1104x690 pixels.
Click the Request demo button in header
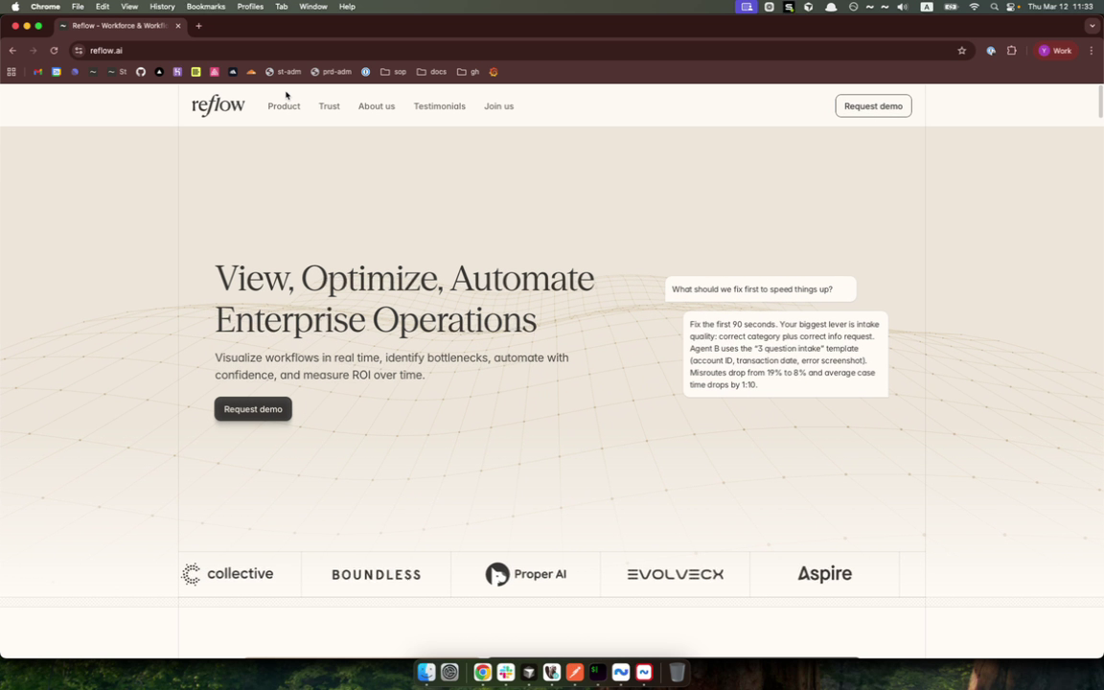coord(873,106)
